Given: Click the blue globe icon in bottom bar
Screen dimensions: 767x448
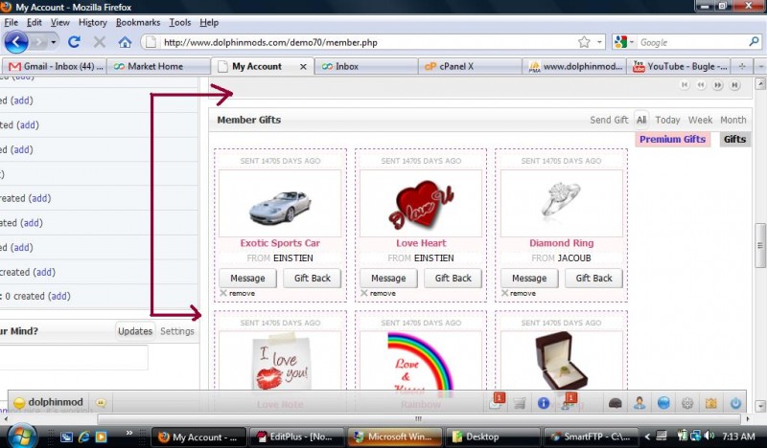Looking at the screenshot, I should pyautogui.click(x=663, y=403).
